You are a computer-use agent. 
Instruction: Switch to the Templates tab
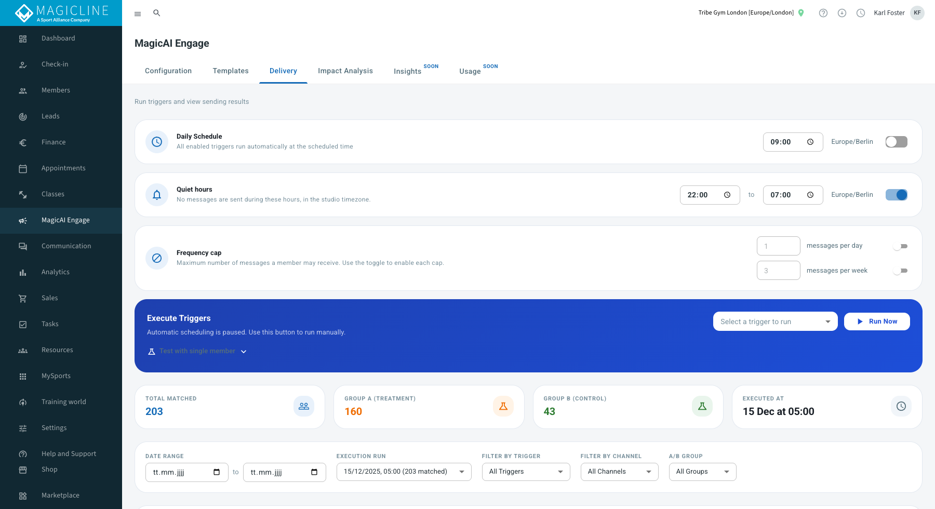tap(231, 71)
